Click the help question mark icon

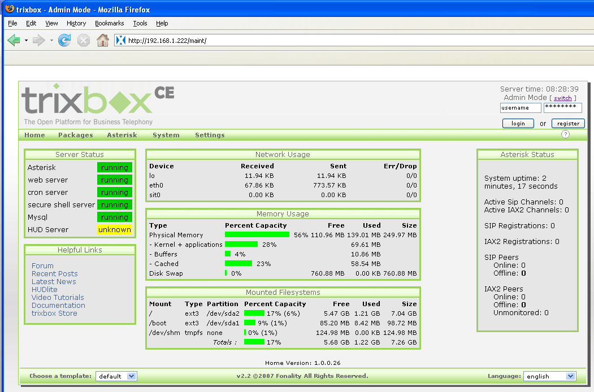tap(565, 134)
